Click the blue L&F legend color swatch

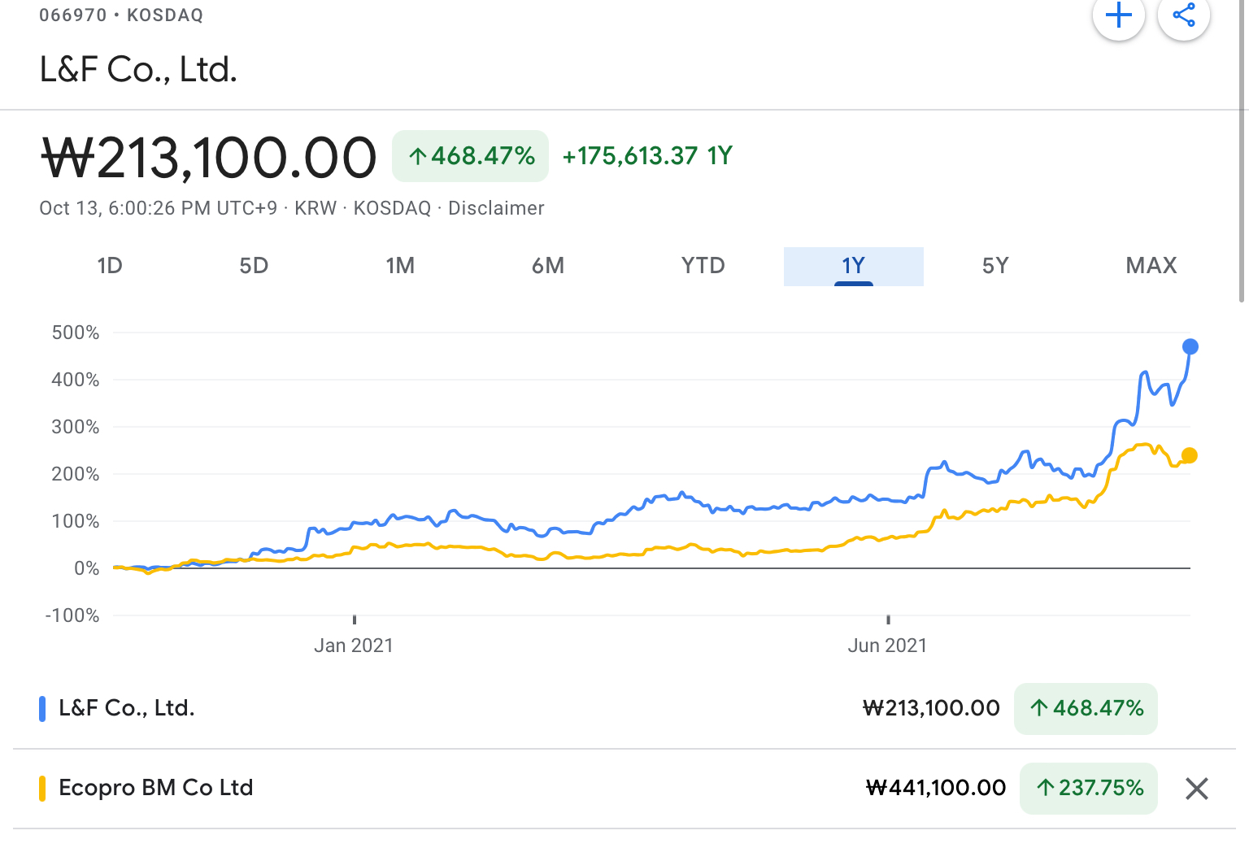(42, 709)
